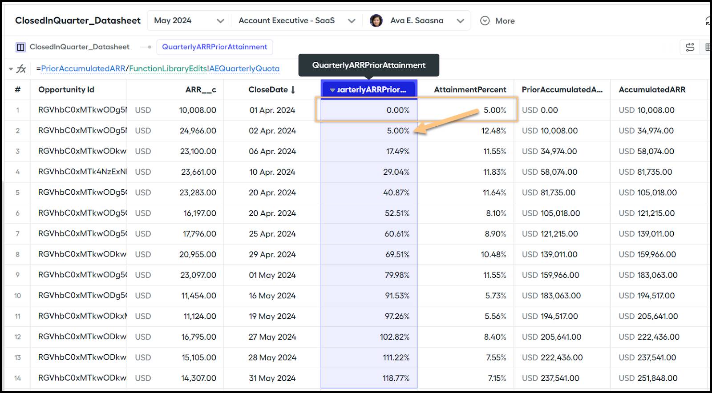
Task: Click the breadcrumb connector arrow icon
Action: (146, 47)
